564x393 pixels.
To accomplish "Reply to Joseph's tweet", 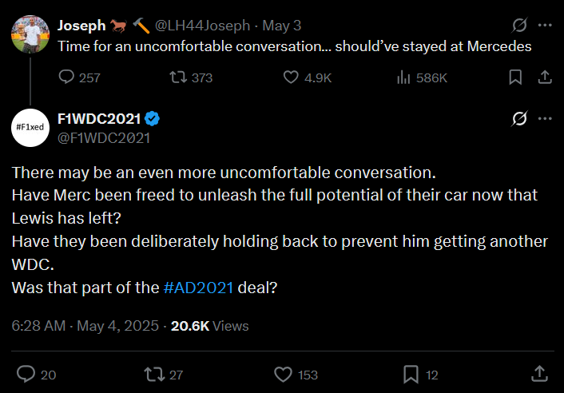I will click(68, 77).
